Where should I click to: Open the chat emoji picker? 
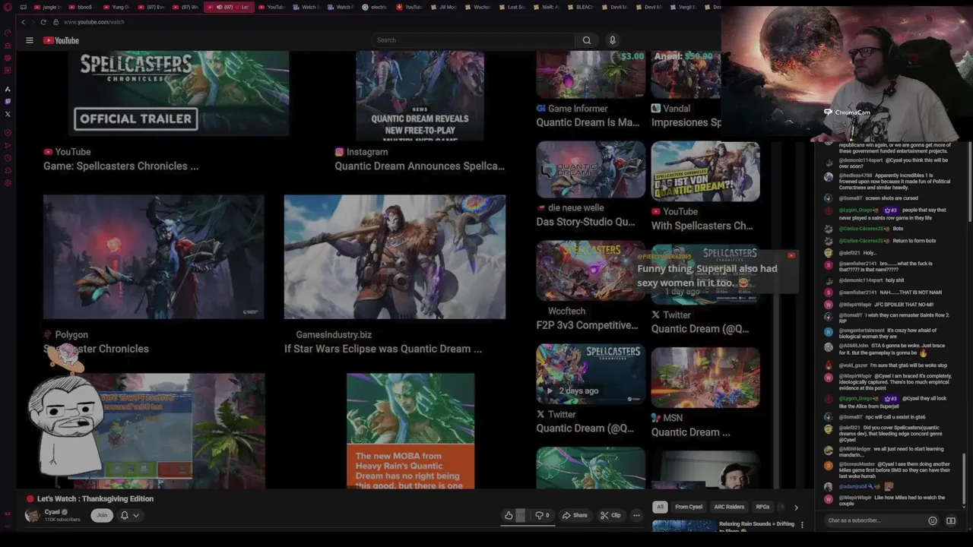(x=933, y=520)
